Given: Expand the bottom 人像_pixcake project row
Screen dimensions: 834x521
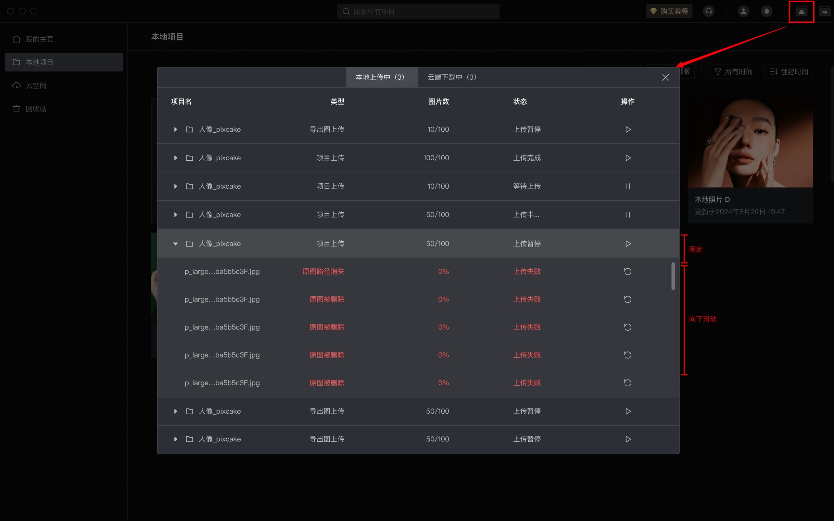Looking at the screenshot, I should click(x=175, y=439).
